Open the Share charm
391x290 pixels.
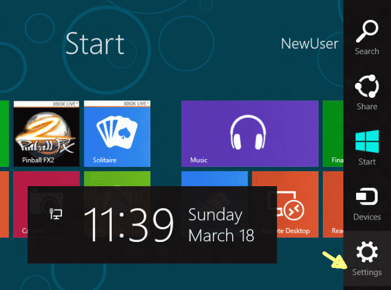[x=367, y=92]
